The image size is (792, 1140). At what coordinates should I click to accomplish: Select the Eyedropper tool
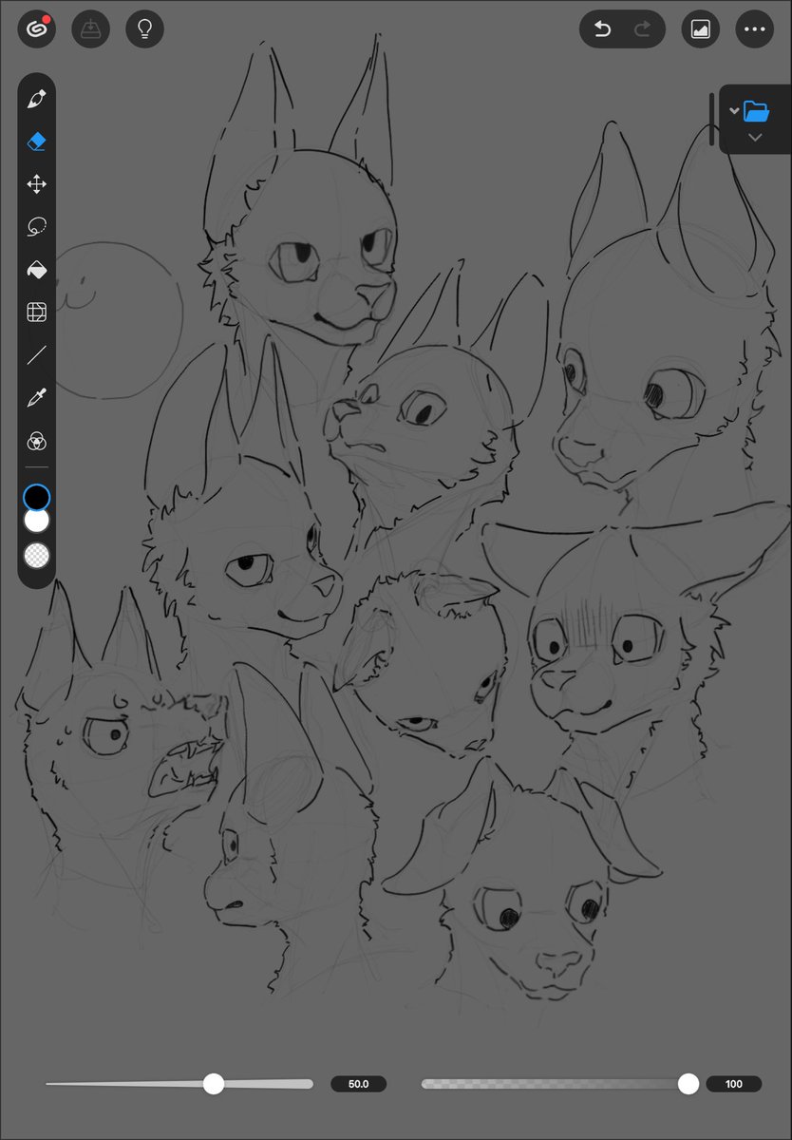(x=36, y=398)
